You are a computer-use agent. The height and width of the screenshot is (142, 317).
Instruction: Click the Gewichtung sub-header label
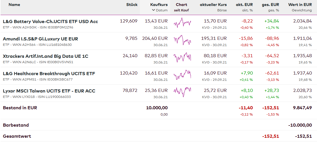coord(302,10)
